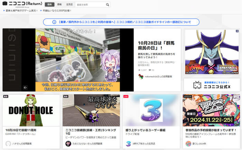The width and height of the screenshot is (242, 150).
Task: Click the ビーダマンのパワー video description
Action: click(x=91, y=137)
